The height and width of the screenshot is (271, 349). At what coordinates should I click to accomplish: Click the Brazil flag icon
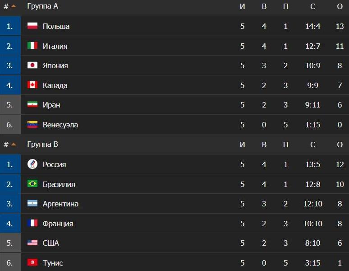(x=32, y=184)
